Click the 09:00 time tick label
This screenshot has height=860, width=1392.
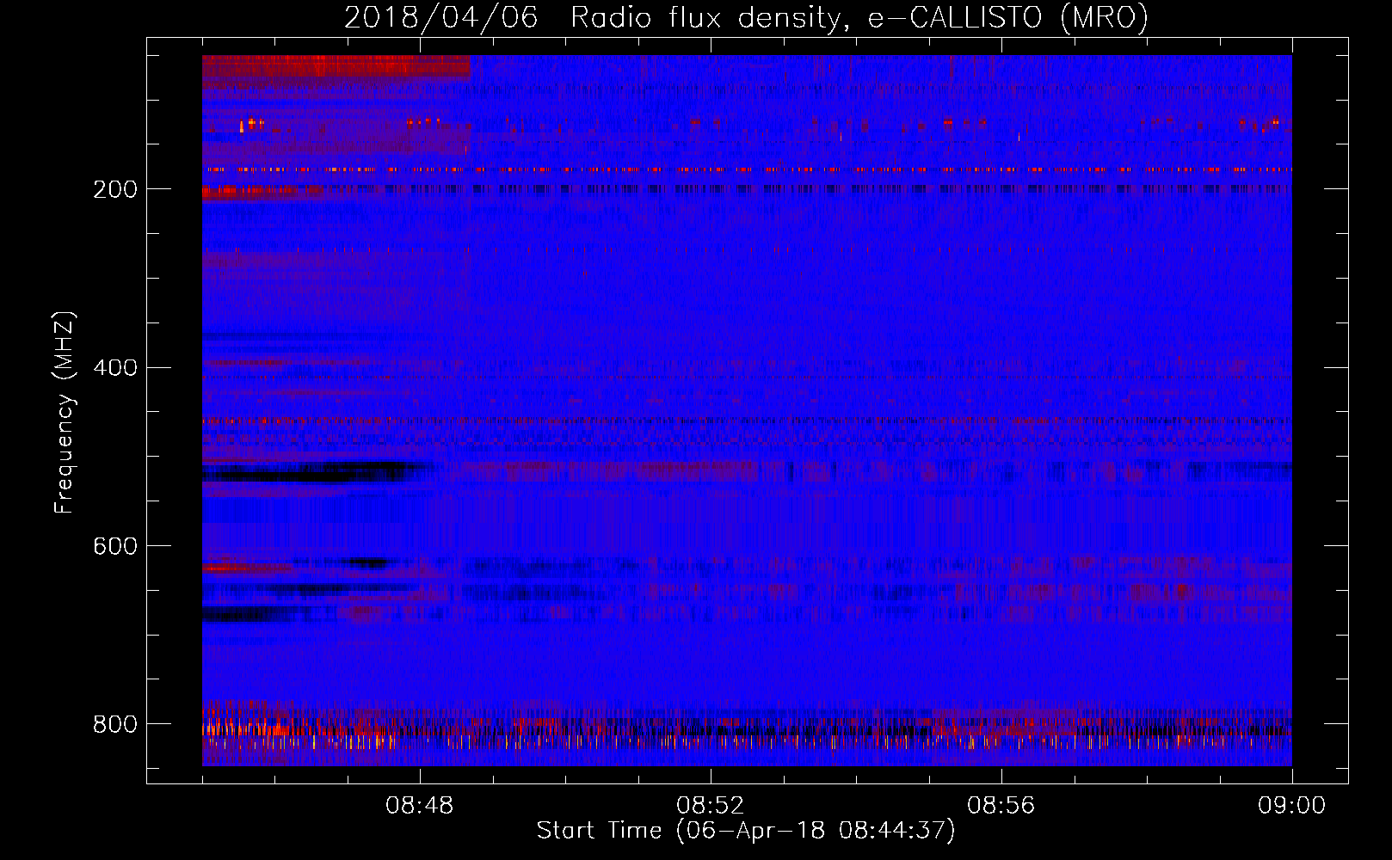pyautogui.click(x=1292, y=806)
